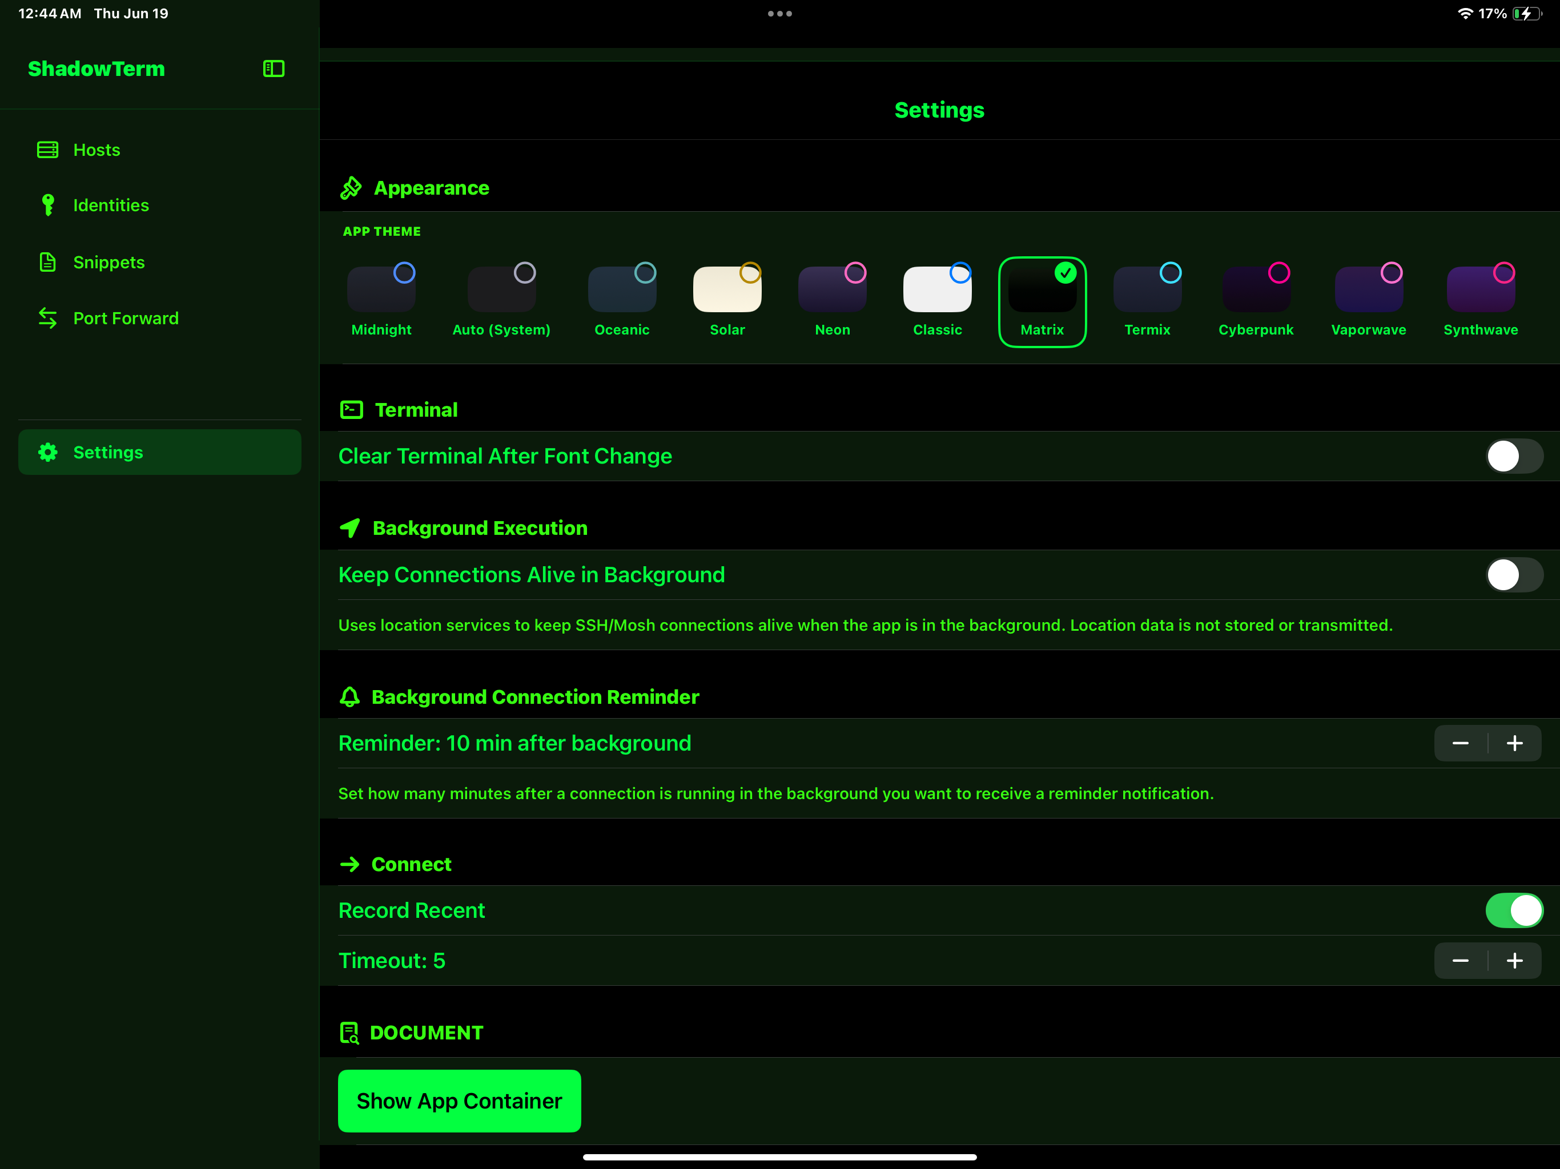Click the Appearance paintbrush icon
The image size is (1560, 1169).
[x=351, y=188]
